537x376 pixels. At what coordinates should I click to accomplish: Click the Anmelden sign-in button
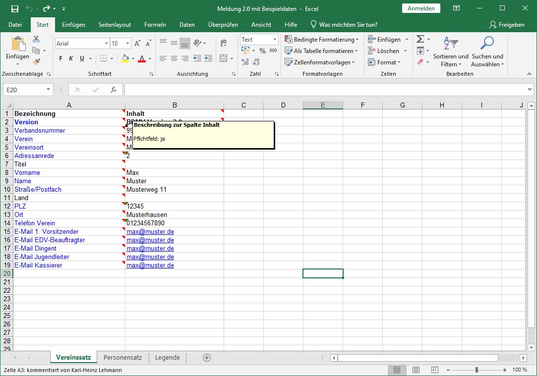point(421,8)
